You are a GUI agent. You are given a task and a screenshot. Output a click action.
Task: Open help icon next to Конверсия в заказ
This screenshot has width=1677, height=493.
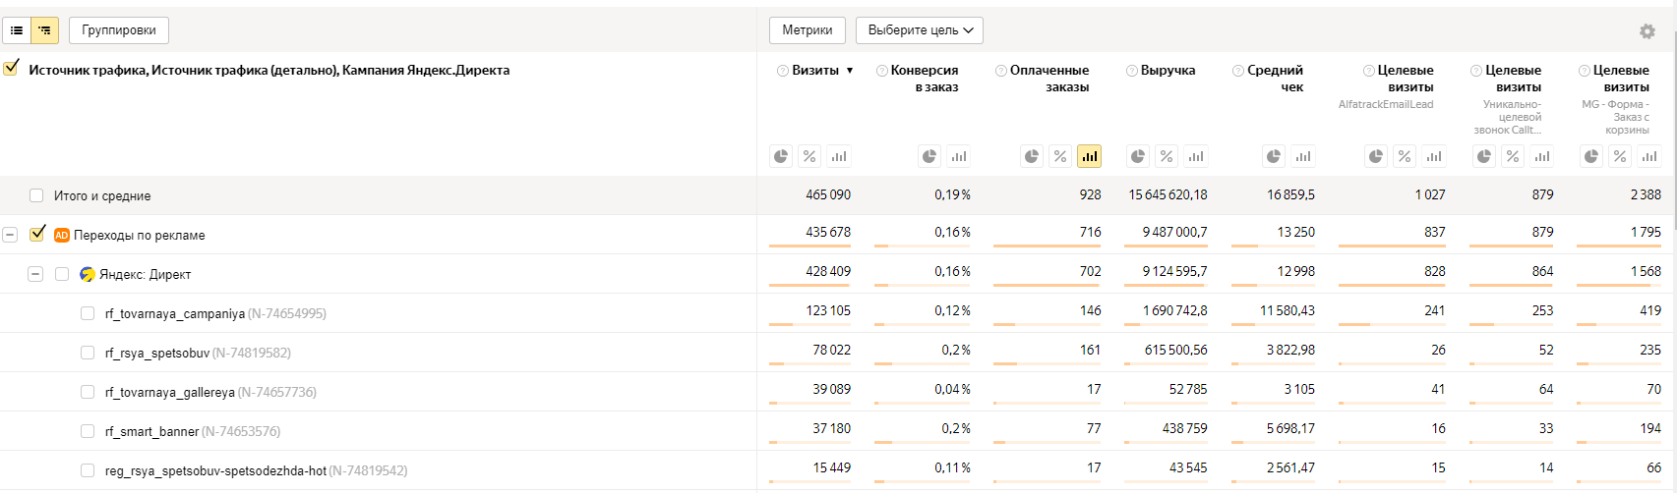coord(882,71)
